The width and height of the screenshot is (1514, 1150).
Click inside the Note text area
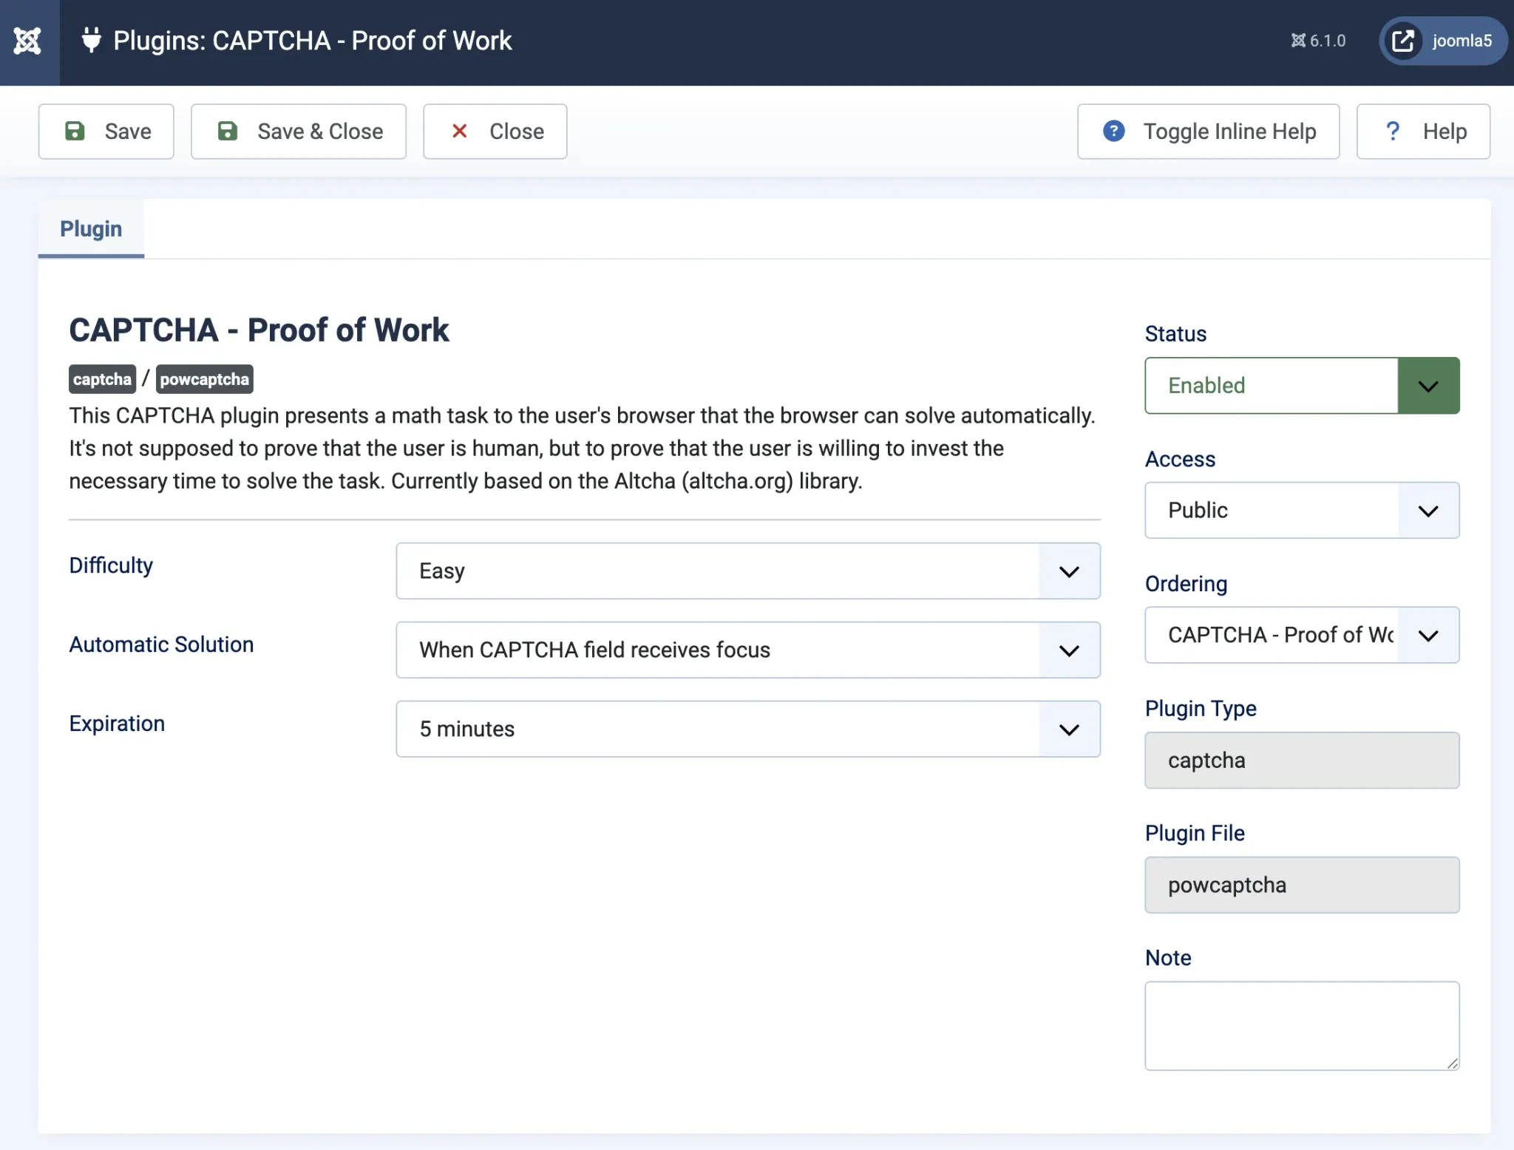click(1301, 1026)
